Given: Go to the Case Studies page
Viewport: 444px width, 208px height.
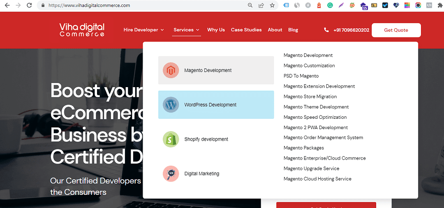Looking at the screenshot, I should (x=246, y=30).
